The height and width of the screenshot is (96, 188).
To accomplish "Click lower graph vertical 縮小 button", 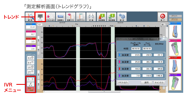I will 38,85.
